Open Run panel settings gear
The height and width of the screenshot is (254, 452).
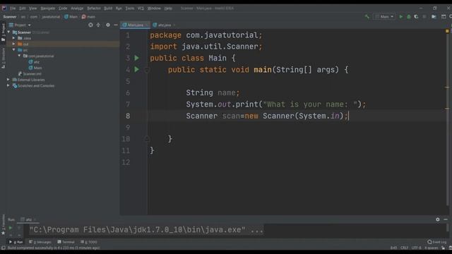pos(438,219)
